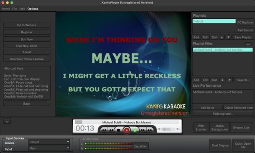Click Fade out and... button

pyautogui.click(x=223, y=113)
